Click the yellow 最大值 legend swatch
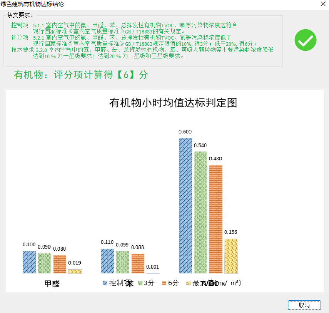 188,283
